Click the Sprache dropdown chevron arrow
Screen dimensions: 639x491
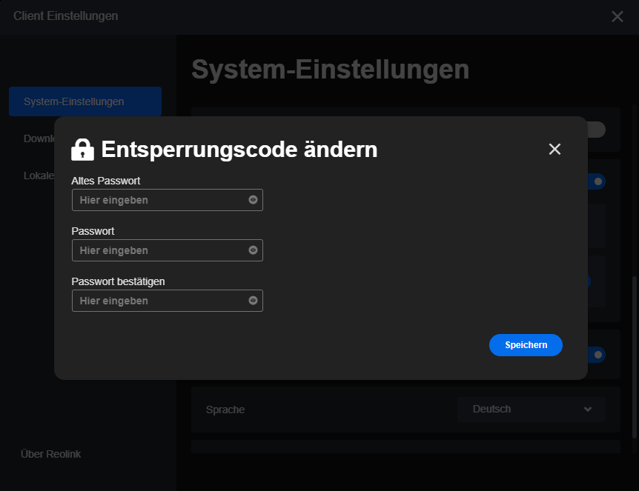tap(588, 409)
